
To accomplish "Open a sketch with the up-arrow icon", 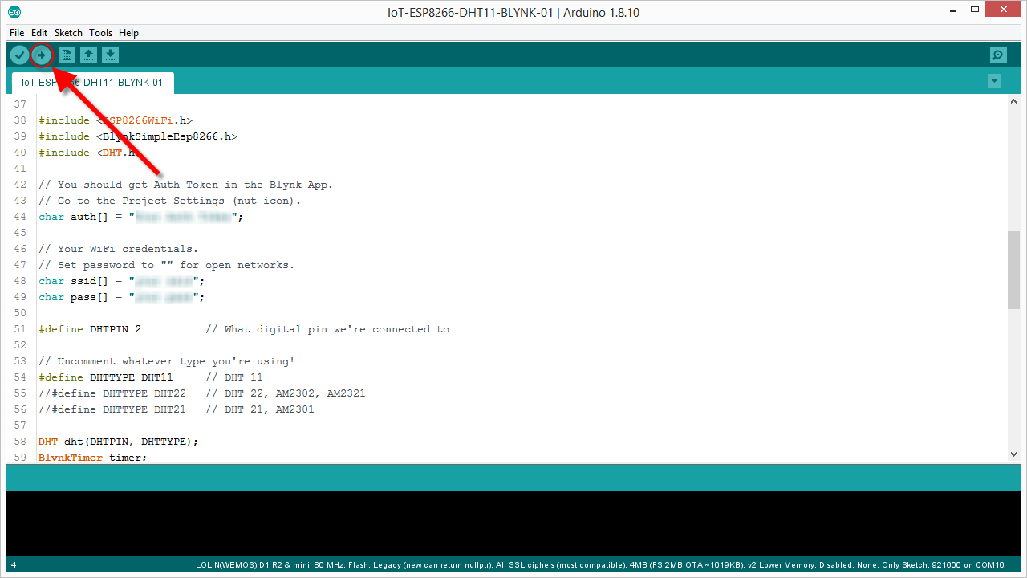I will pyautogui.click(x=89, y=55).
